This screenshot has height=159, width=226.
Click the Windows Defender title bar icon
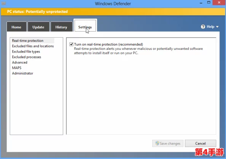coord(3,3)
